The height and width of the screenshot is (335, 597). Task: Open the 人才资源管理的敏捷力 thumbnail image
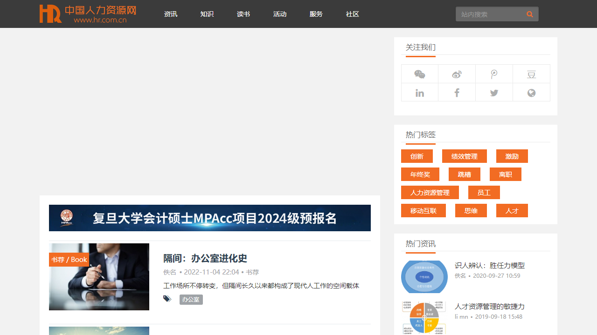pos(424,317)
